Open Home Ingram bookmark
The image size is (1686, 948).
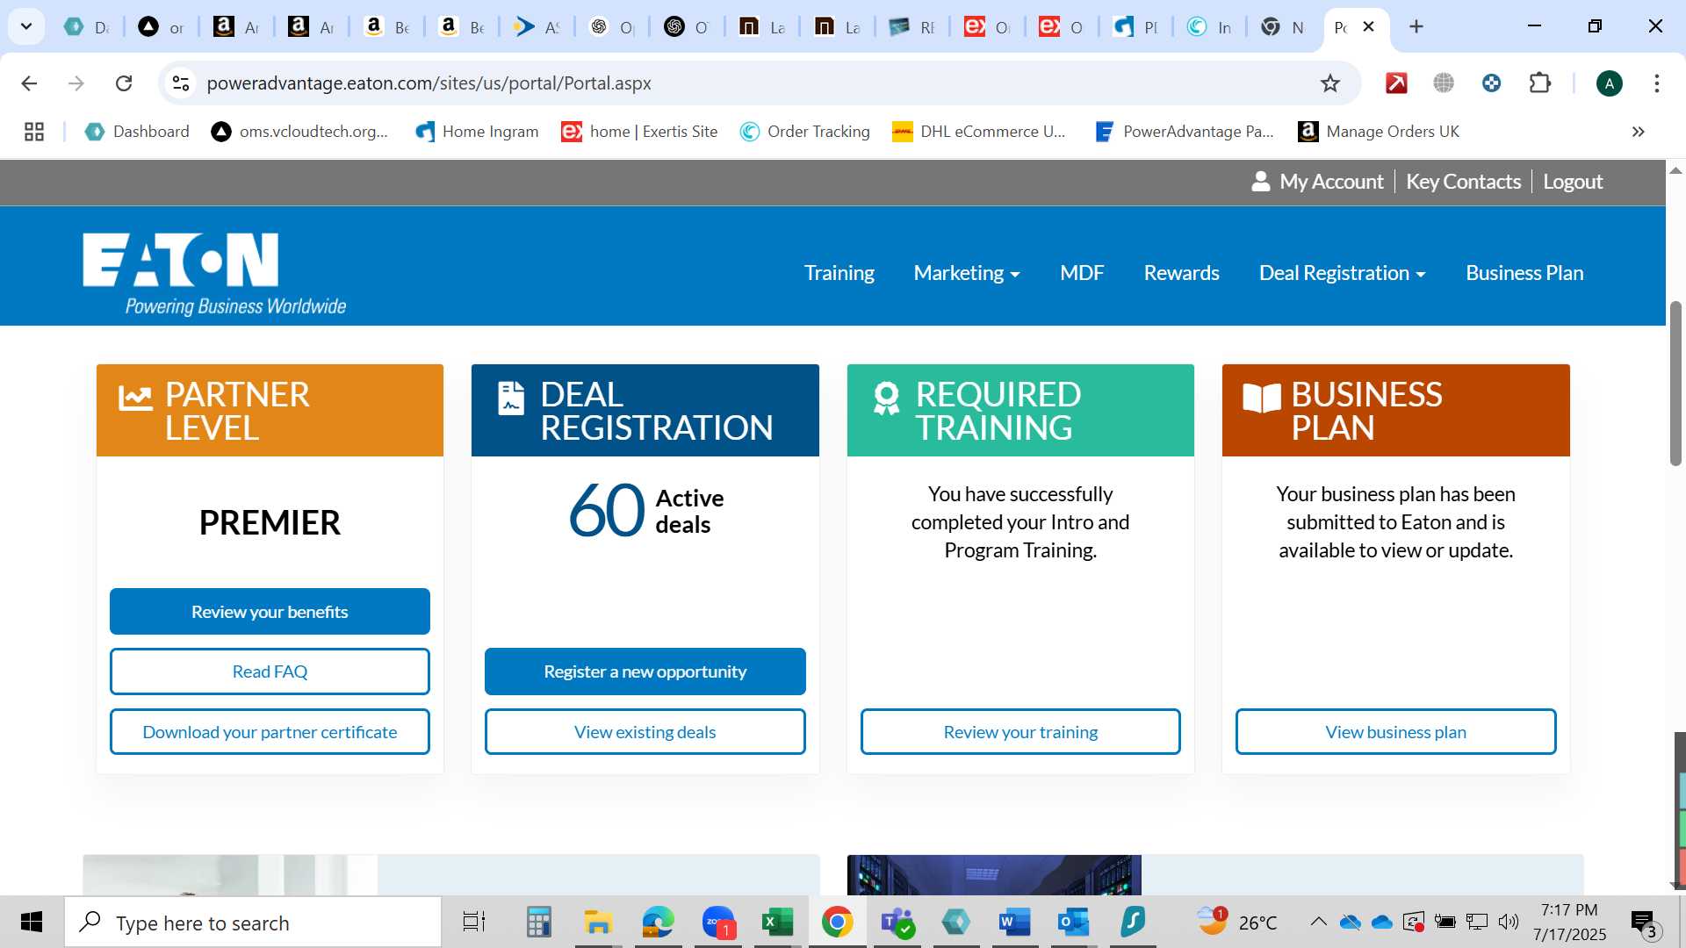click(x=477, y=132)
